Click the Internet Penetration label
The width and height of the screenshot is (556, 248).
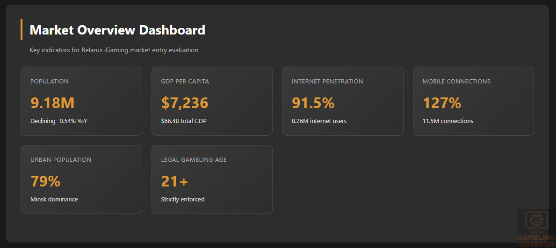point(327,82)
